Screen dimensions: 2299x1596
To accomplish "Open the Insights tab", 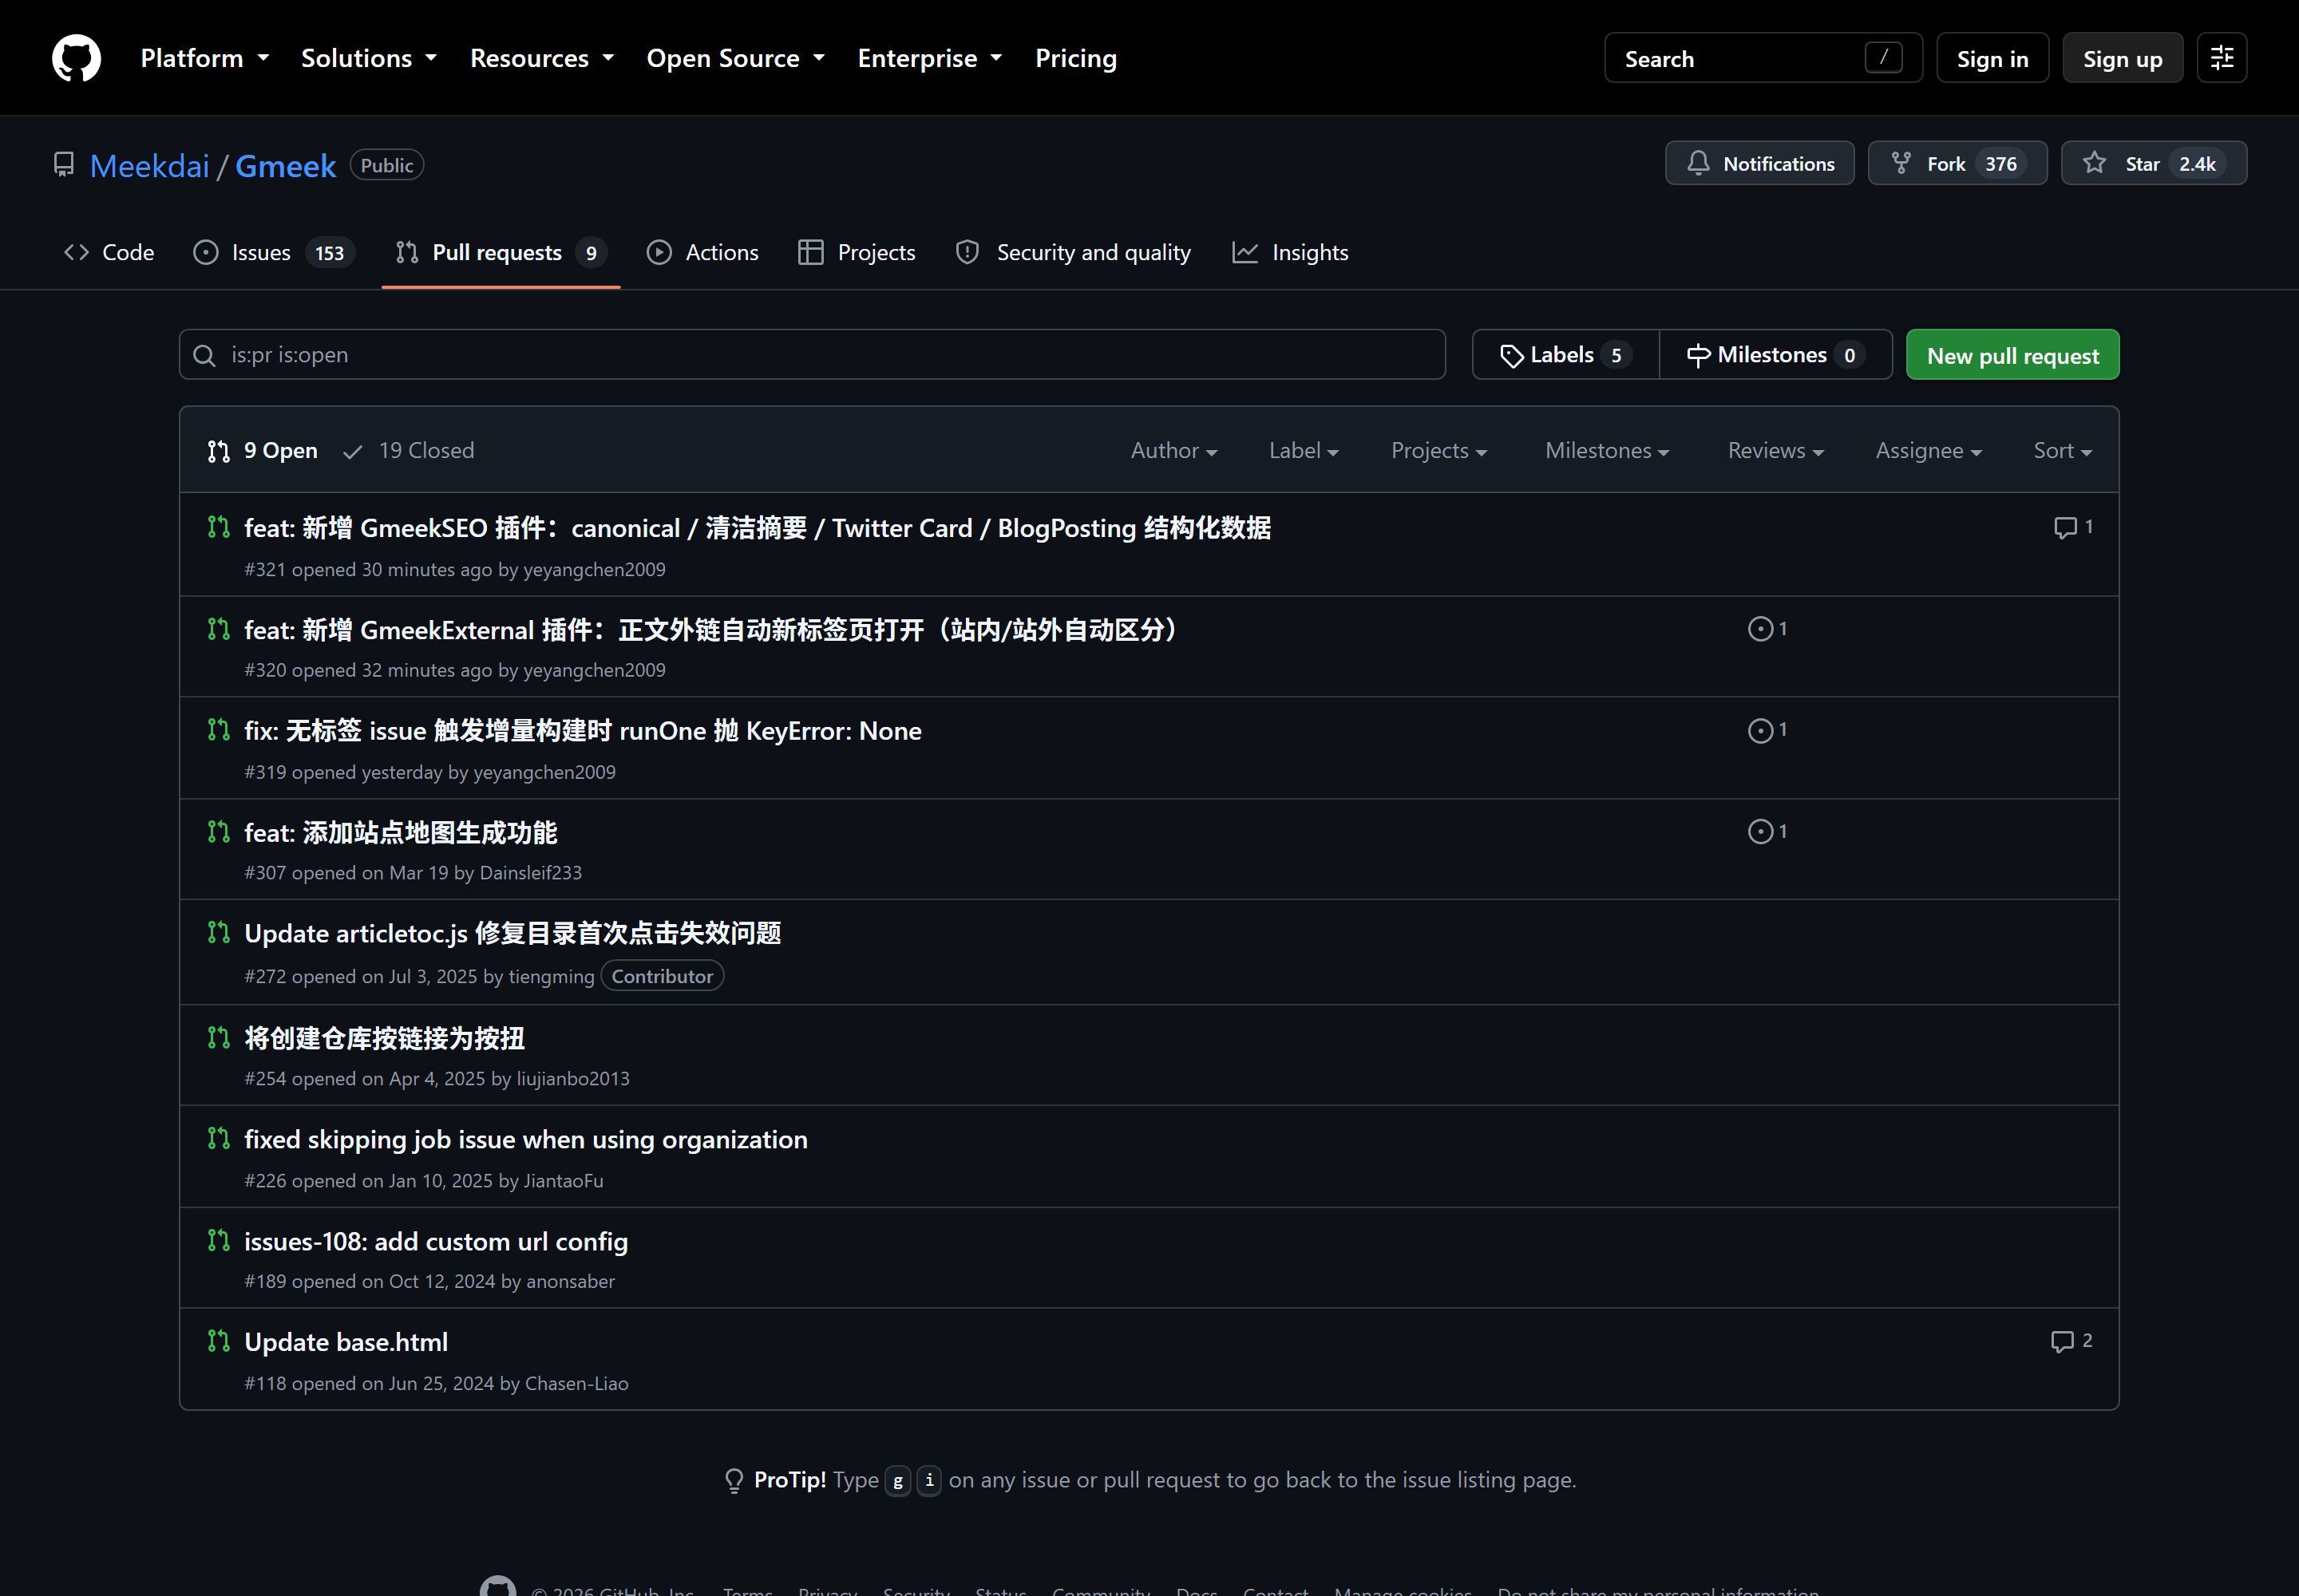I will point(1291,252).
